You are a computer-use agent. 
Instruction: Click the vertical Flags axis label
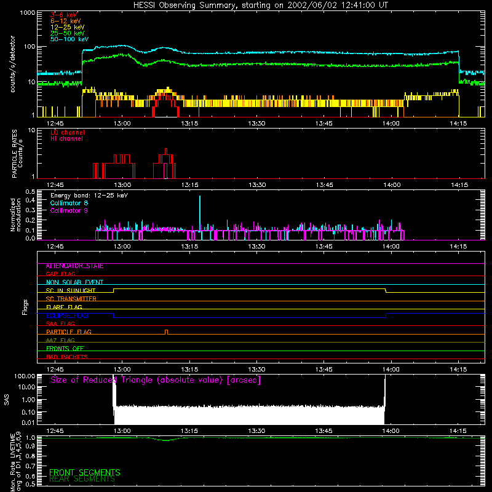[25, 307]
